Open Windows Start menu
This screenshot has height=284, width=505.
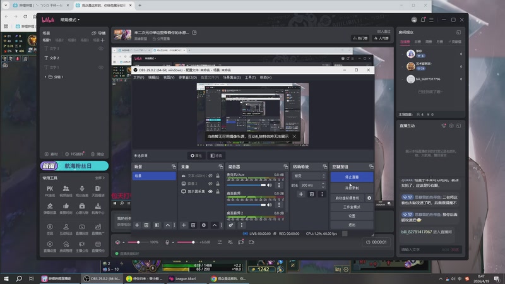point(6,278)
